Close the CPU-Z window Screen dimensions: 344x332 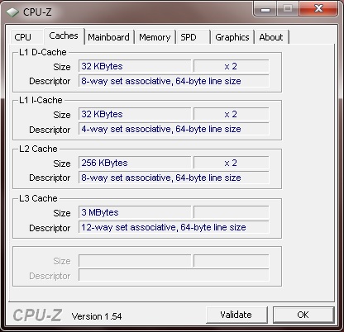point(318,9)
